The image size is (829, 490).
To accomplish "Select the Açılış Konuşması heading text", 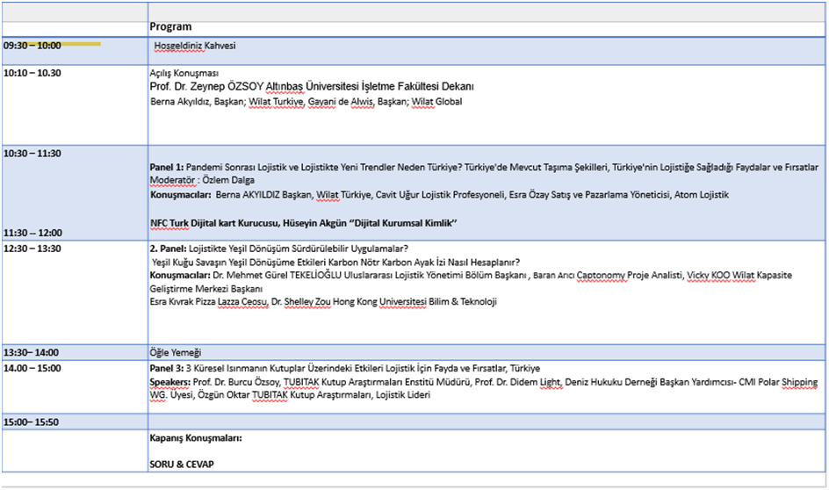I will 184,73.
